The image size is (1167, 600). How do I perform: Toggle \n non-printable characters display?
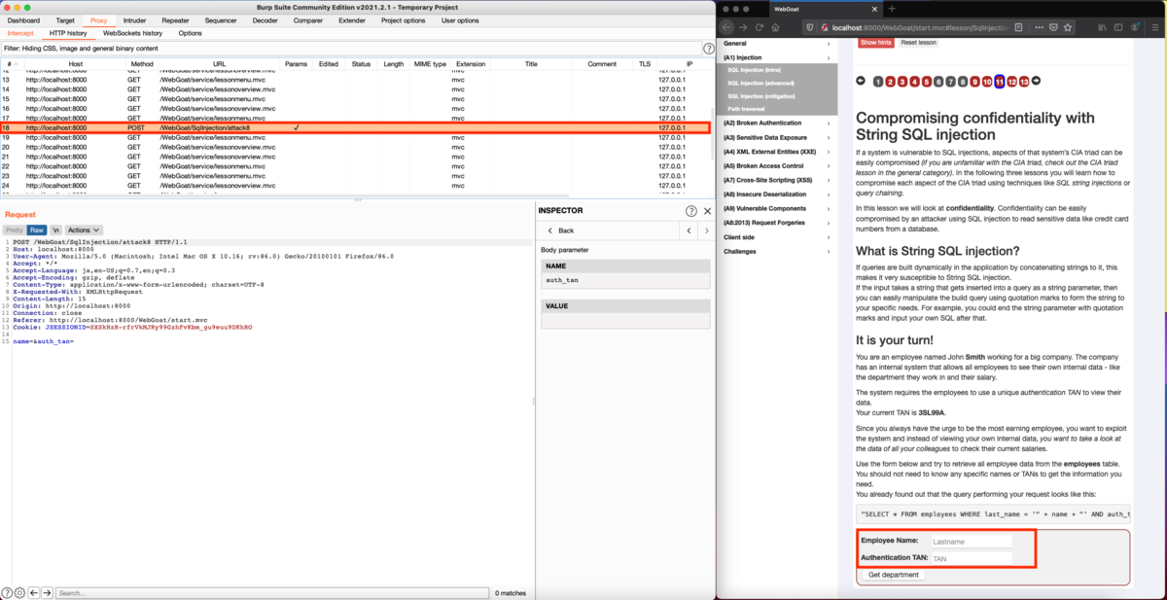(x=55, y=230)
